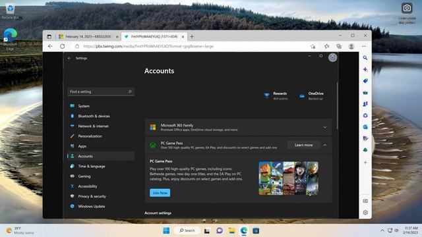The image size is (422, 237).
Task: Close the twimg image tab
Action: (183, 37)
